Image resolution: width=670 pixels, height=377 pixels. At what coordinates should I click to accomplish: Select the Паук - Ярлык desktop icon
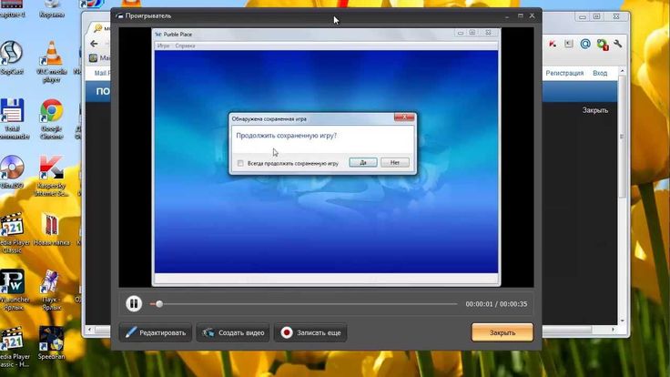[51, 290]
